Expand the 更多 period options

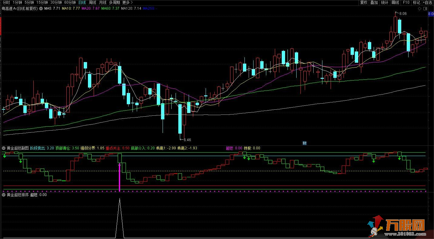(127, 2)
